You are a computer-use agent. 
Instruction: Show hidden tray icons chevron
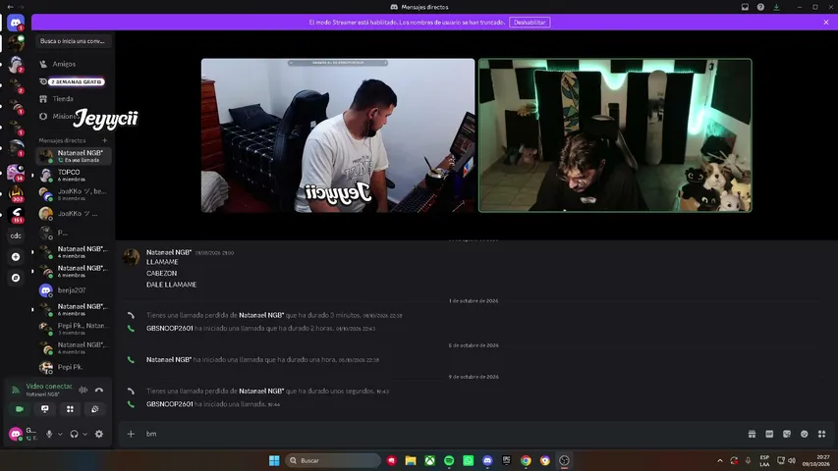click(x=720, y=460)
